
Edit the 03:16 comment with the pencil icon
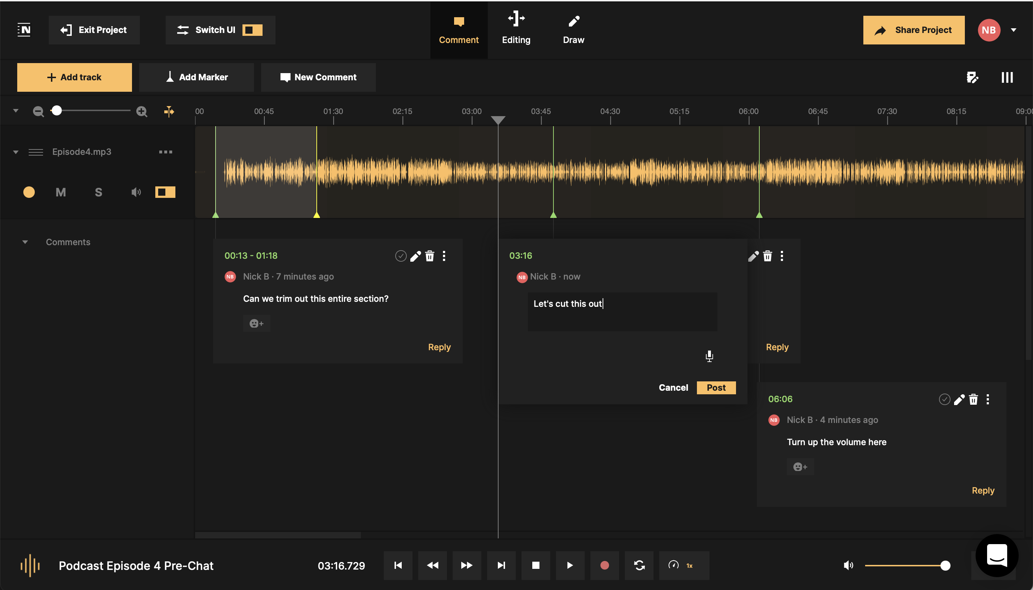click(x=753, y=256)
